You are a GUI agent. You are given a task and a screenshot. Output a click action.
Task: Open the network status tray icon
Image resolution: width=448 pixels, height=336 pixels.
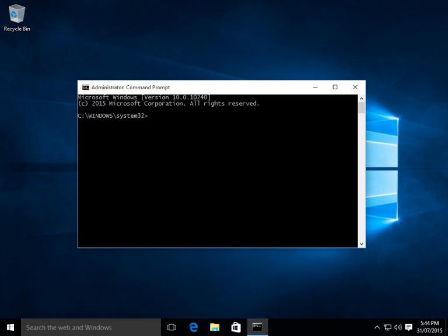(x=387, y=327)
